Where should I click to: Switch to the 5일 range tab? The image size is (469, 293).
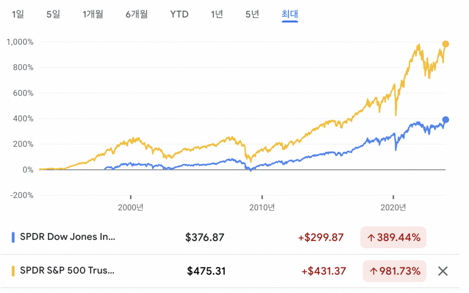tap(53, 14)
